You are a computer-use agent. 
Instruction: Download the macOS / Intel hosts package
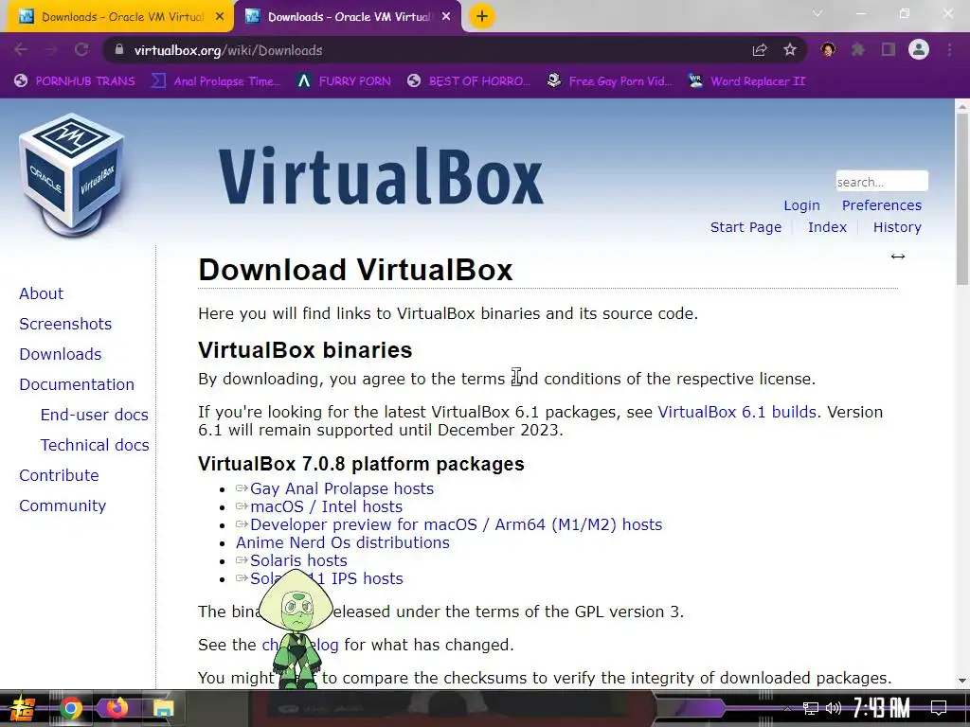(326, 507)
